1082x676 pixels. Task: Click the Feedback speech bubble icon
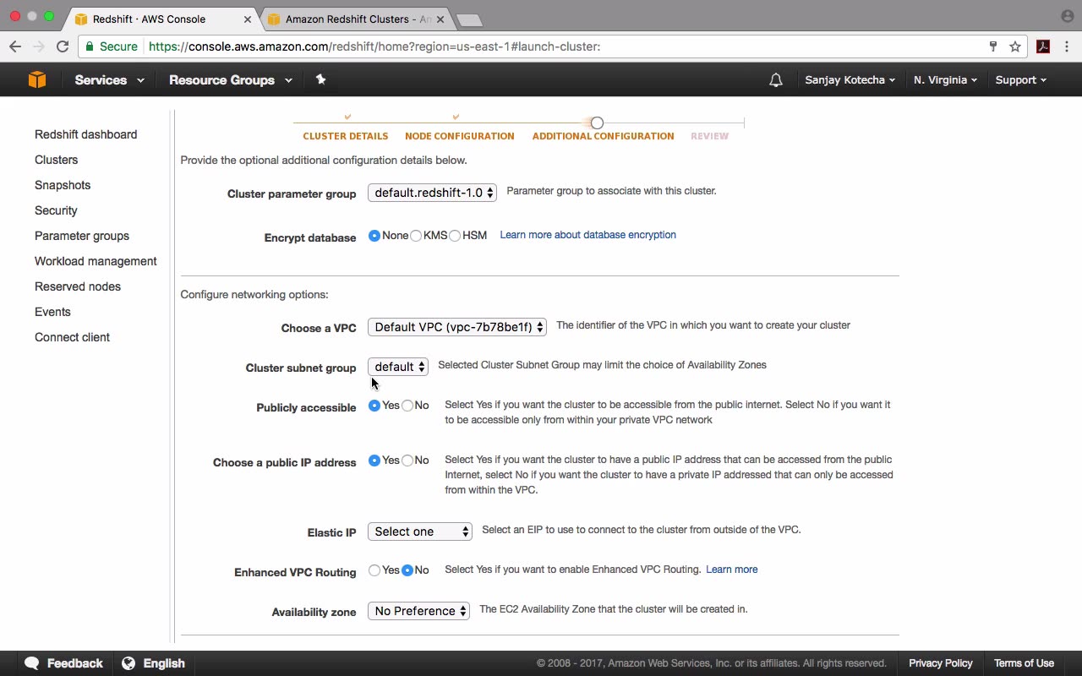click(32, 663)
